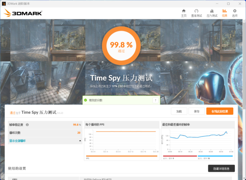Close the 3DMark window
Image resolution: width=246 pixels, height=180 pixels.
tap(240, 4)
